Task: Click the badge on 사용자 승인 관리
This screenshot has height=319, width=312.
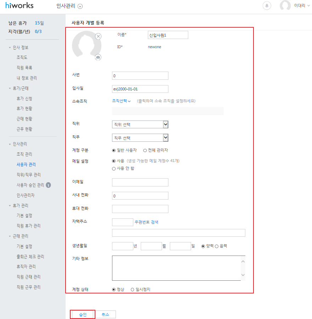Action: click(x=48, y=185)
